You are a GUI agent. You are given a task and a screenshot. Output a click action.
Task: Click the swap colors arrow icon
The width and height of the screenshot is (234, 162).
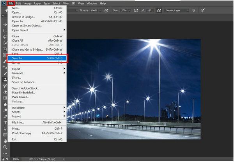[7, 159]
